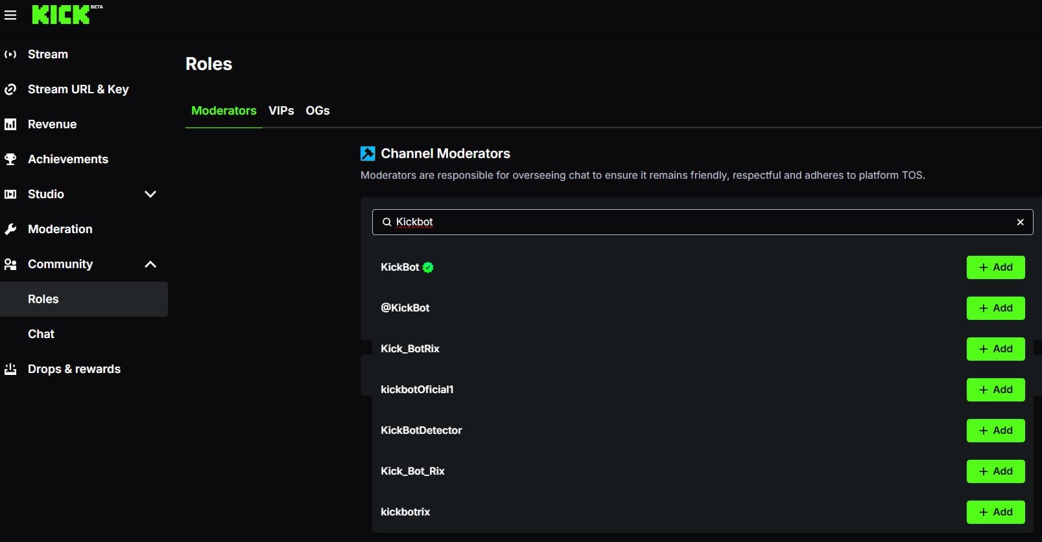Select the KickBot verified result name
The image size is (1042, 542).
point(400,267)
